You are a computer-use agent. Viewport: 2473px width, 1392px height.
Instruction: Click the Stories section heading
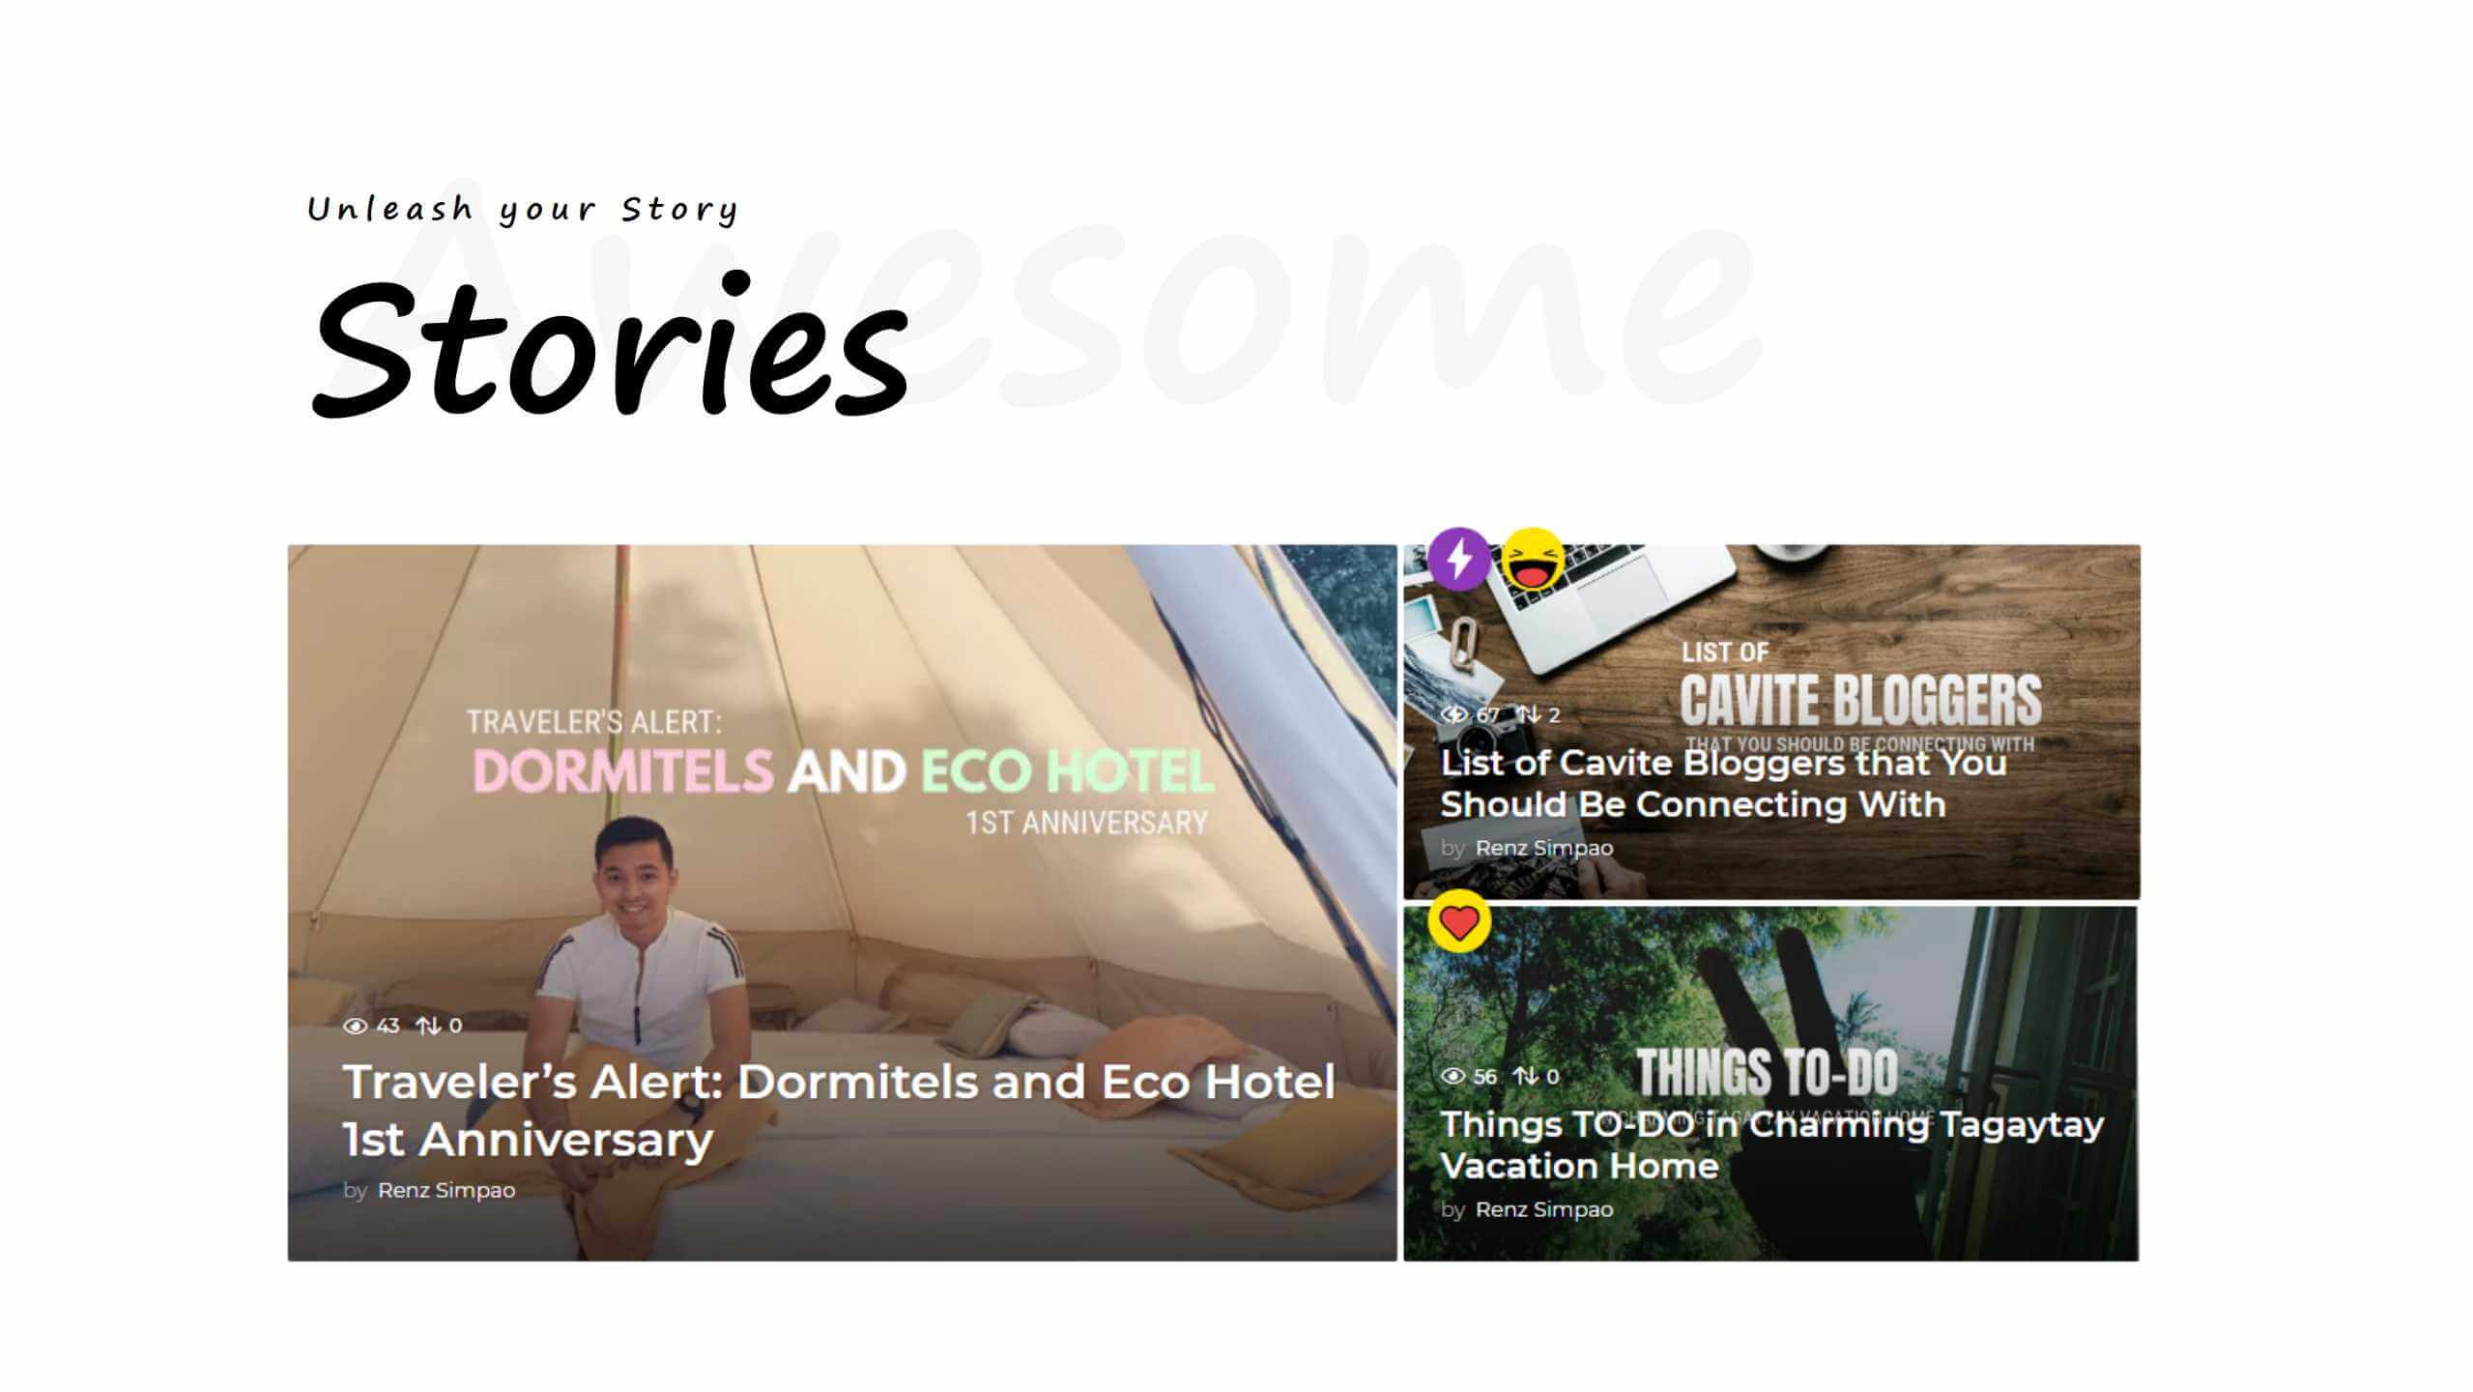[611, 345]
